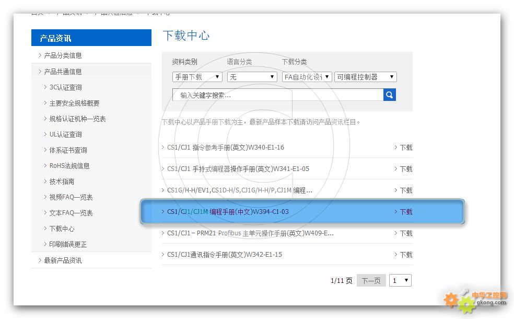Open 视频FAQ一览表 sidebar item
Screen dimensions: 514x319
pyautogui.click(x=71, y=197)
